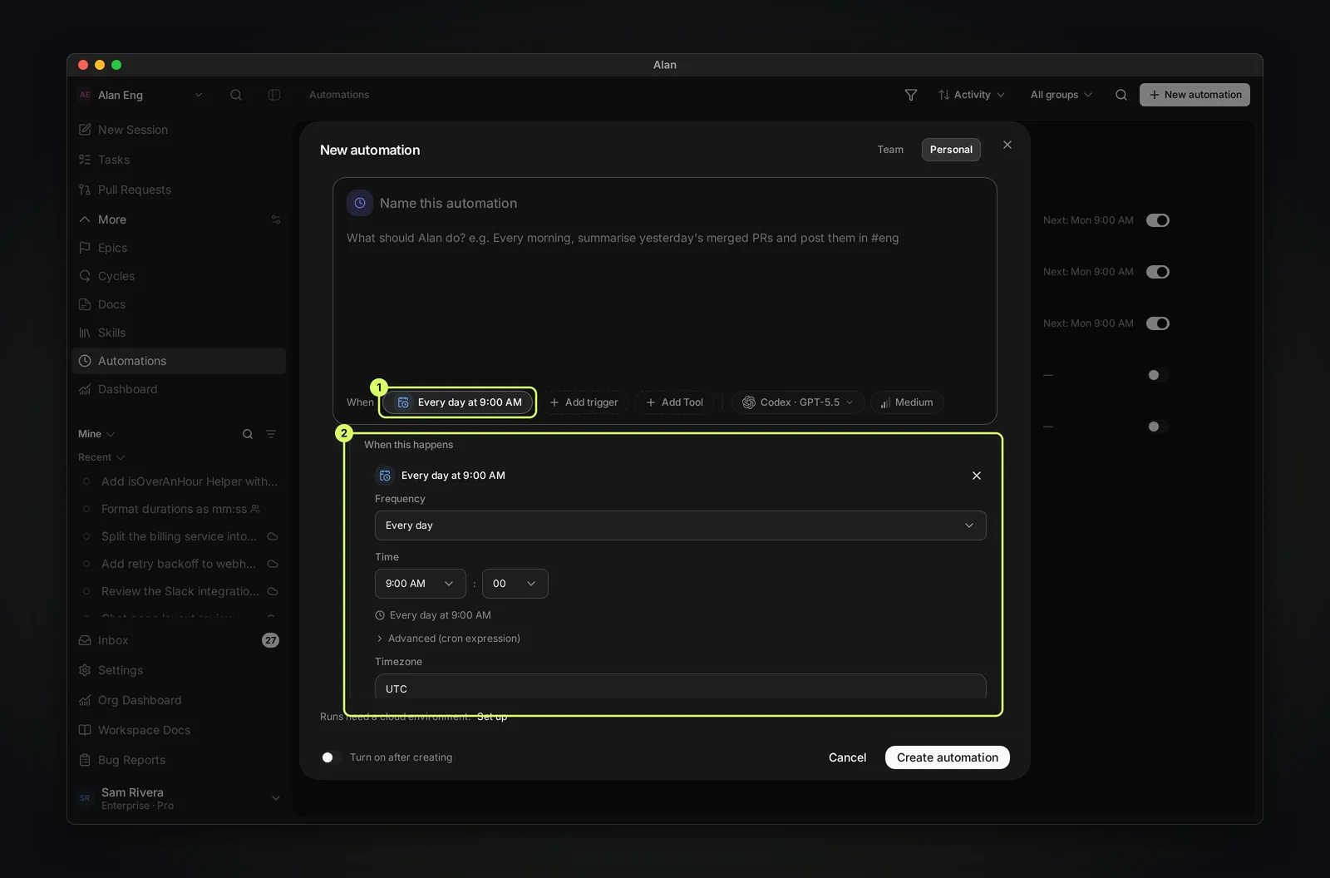The image size is (1330, 878).
Task: Open Inbox with 27 items
Action: 179,640
